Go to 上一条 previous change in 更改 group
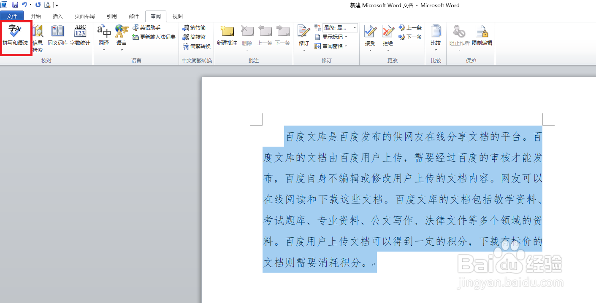 click(x=410, y=28)
